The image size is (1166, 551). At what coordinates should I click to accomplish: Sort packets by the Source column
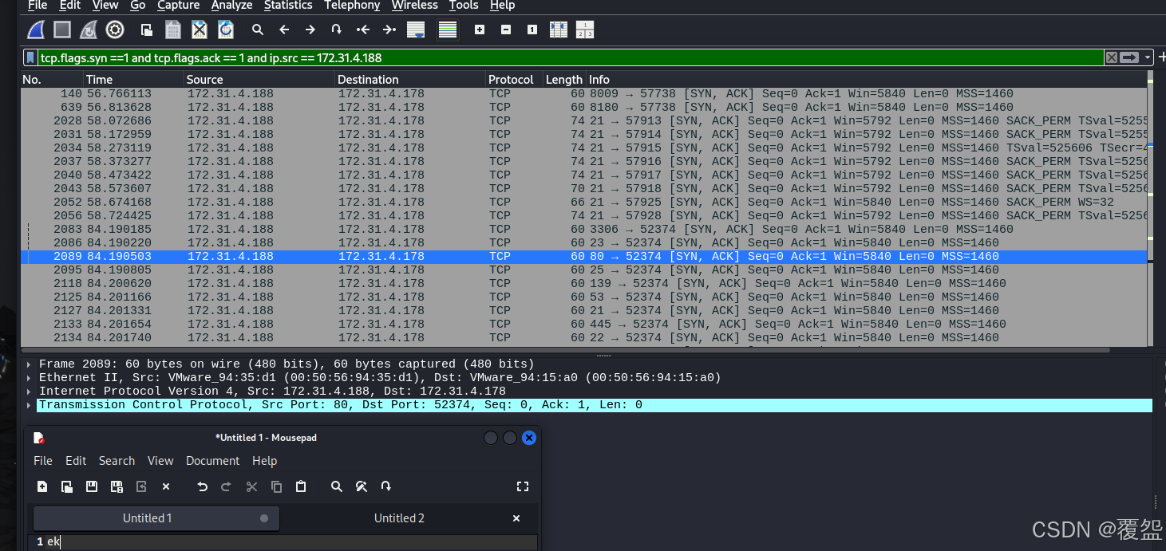coord(259,80)
